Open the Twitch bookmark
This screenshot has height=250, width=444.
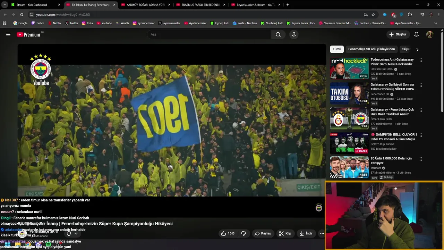pyautogui.click(x=38, y=23)
